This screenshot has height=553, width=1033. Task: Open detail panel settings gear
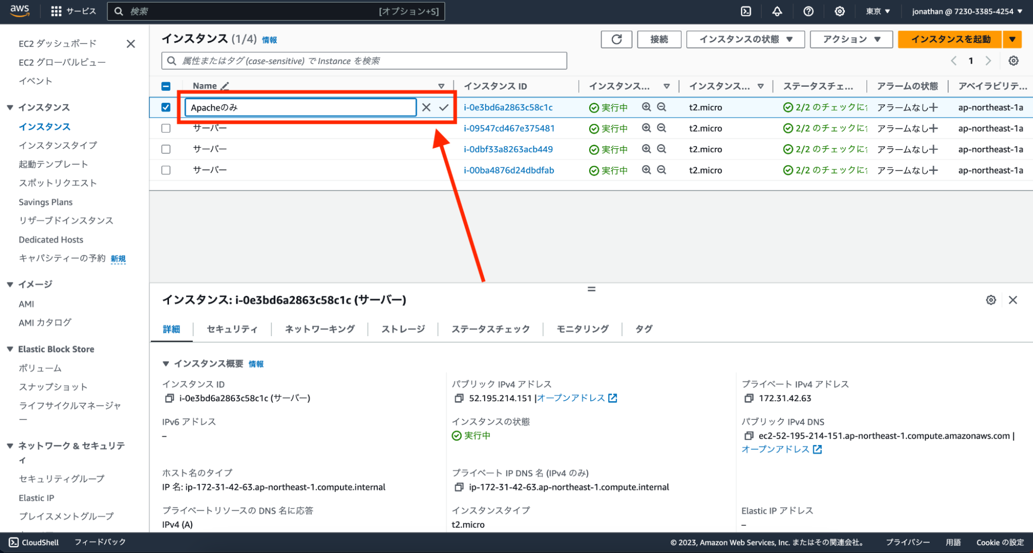[991, 300]
